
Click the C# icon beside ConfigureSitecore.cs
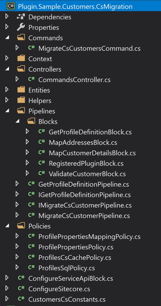coord(21,289)
